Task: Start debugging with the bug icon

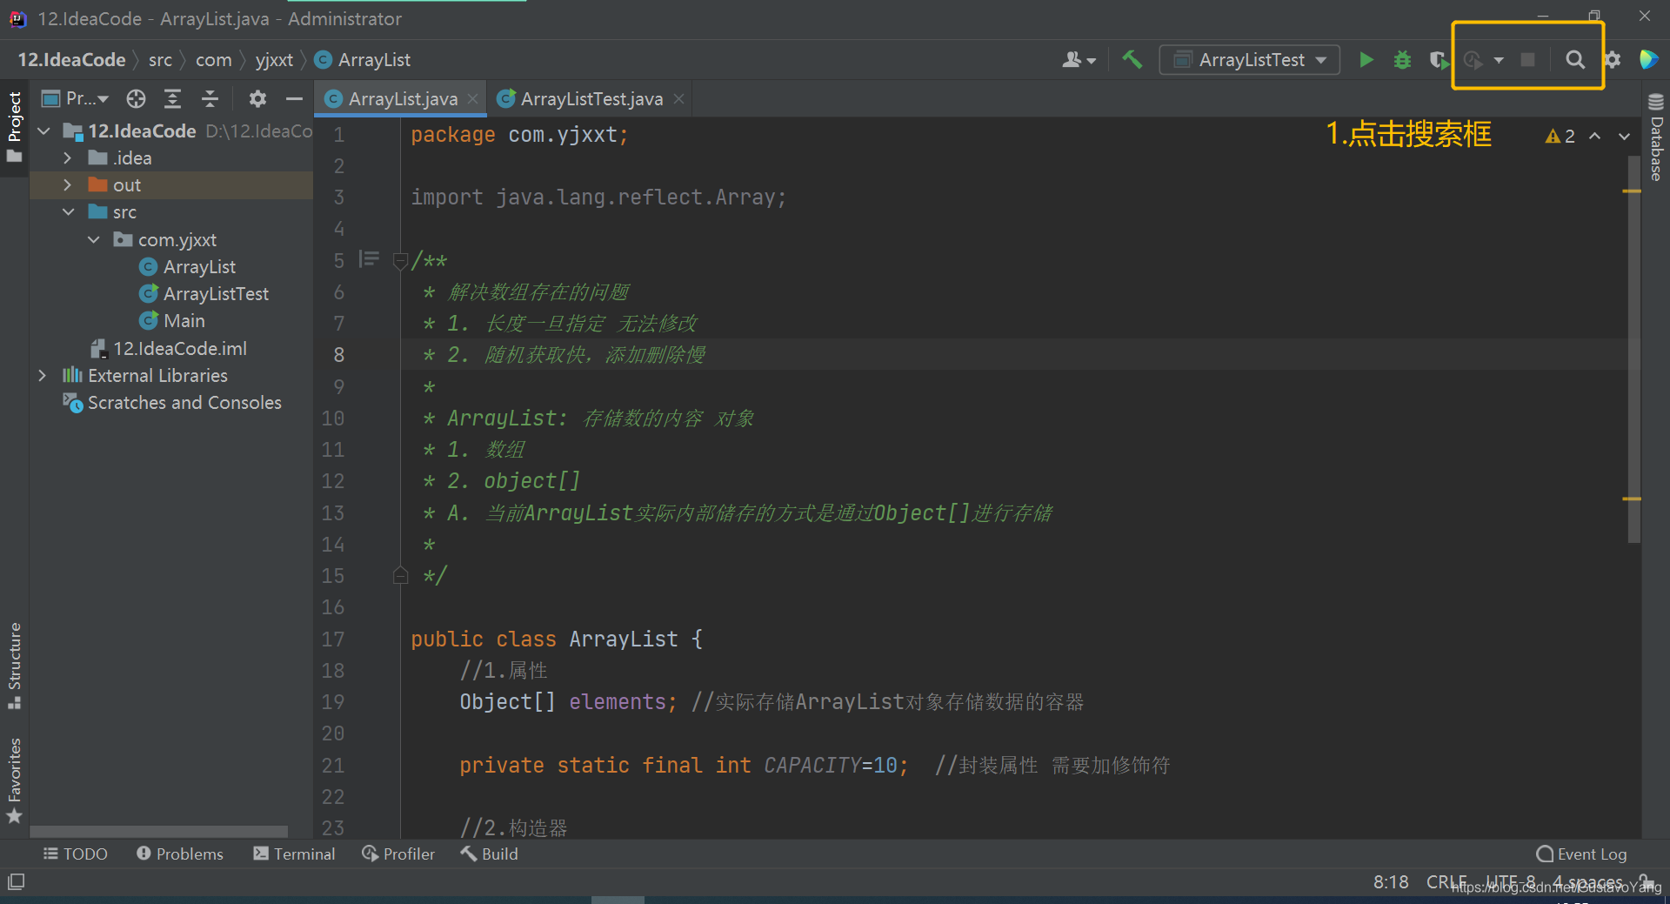Action: coord(1402,59)
